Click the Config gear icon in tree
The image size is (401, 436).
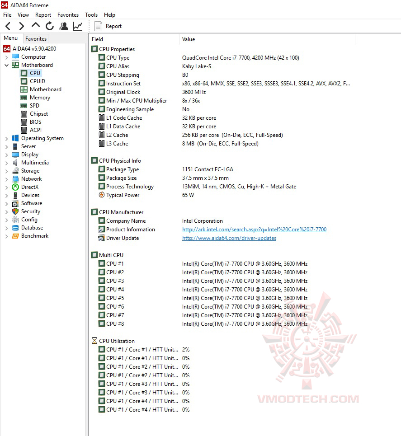click(x=15, y=220)
